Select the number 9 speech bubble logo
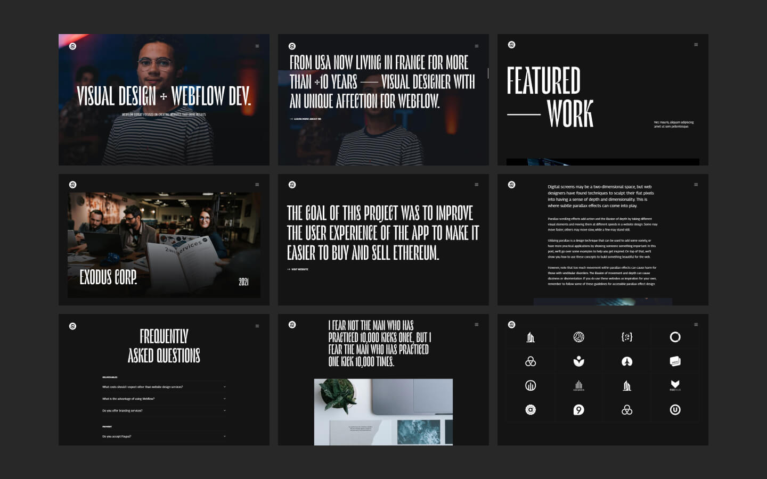 578,410
